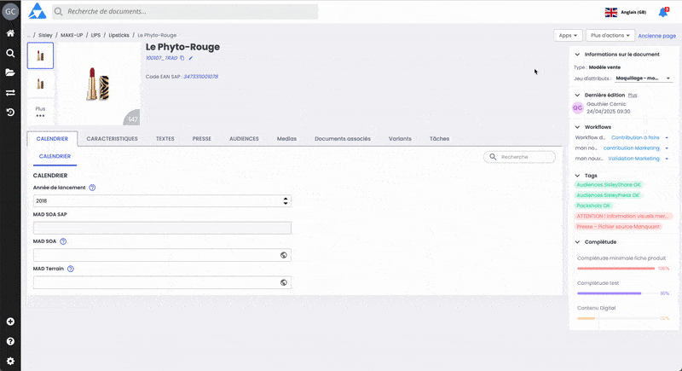Click the Complétude test progress bar
This screenshot has width=682, height=371.
[x=617, y=293]
